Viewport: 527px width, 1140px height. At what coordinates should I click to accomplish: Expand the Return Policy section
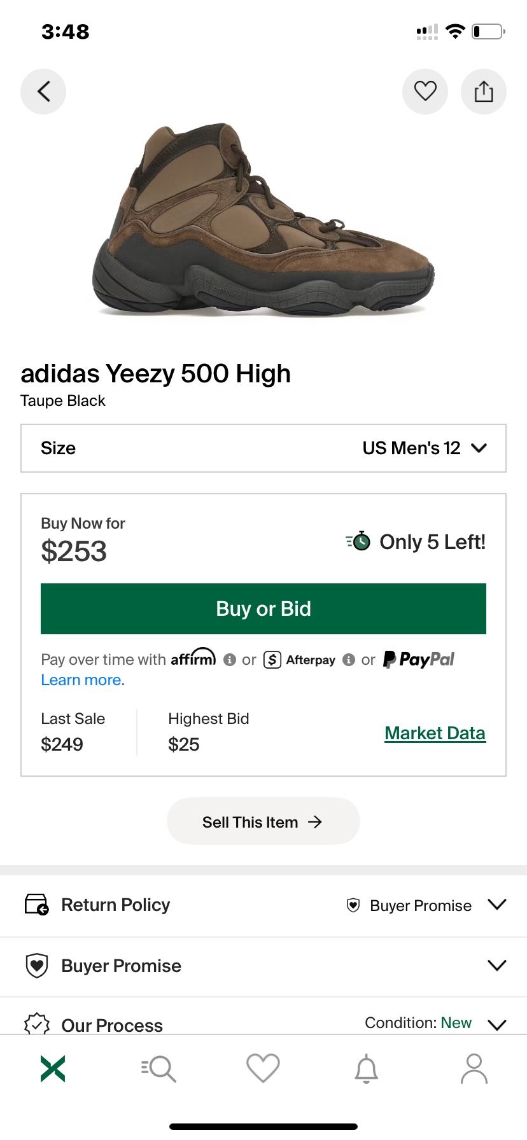click(x=263, y=905)
